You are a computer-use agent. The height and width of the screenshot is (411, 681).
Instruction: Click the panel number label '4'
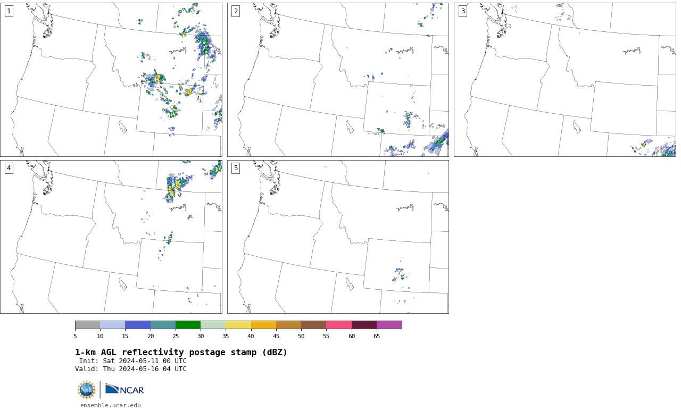click(x=9, y=168)
